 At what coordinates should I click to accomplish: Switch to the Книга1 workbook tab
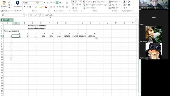7,20
